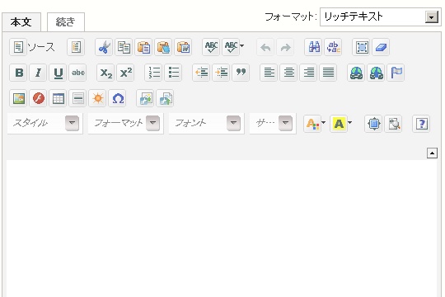
Task: Open the サイズ font size dropdown
Action: pyautogui.click(x=273, y=124)
